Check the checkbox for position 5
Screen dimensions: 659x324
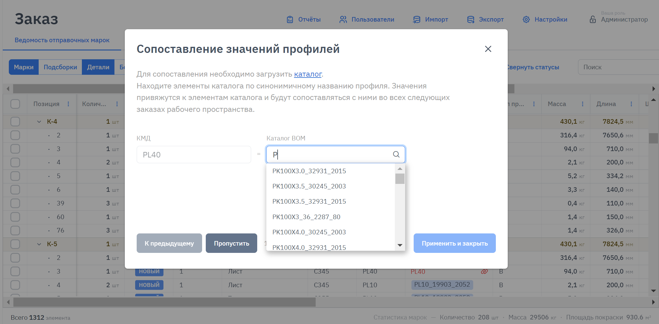point(15,176)
